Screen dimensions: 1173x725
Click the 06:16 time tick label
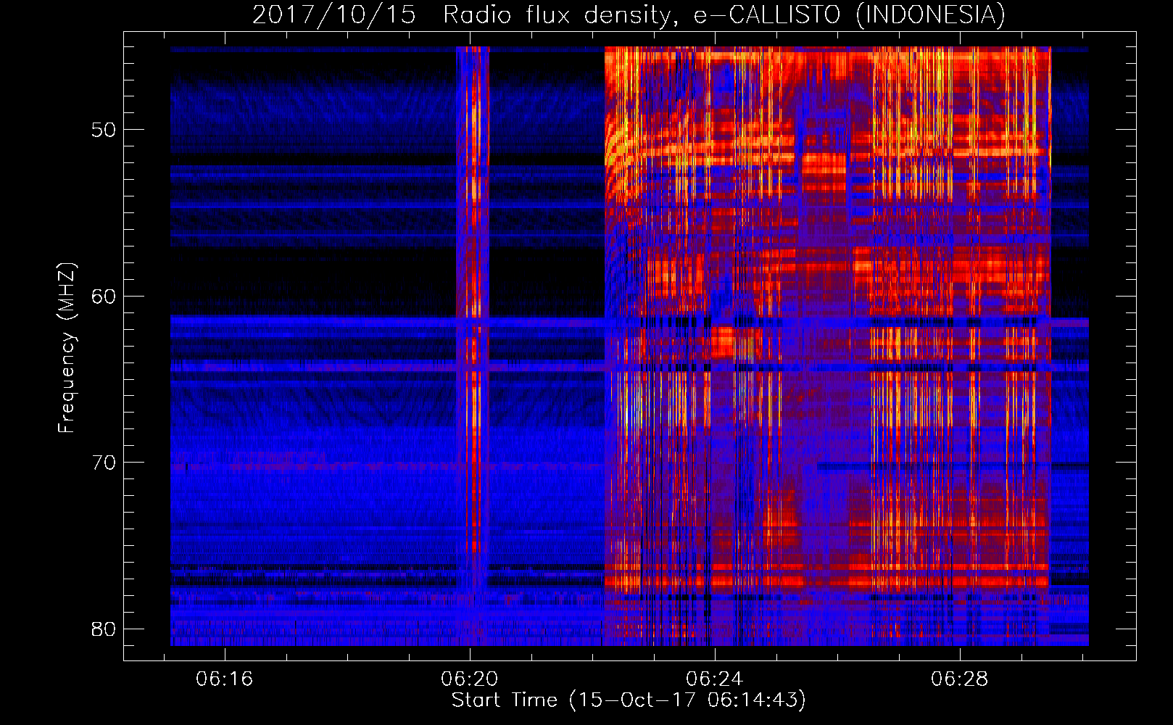tap(224, 679)
